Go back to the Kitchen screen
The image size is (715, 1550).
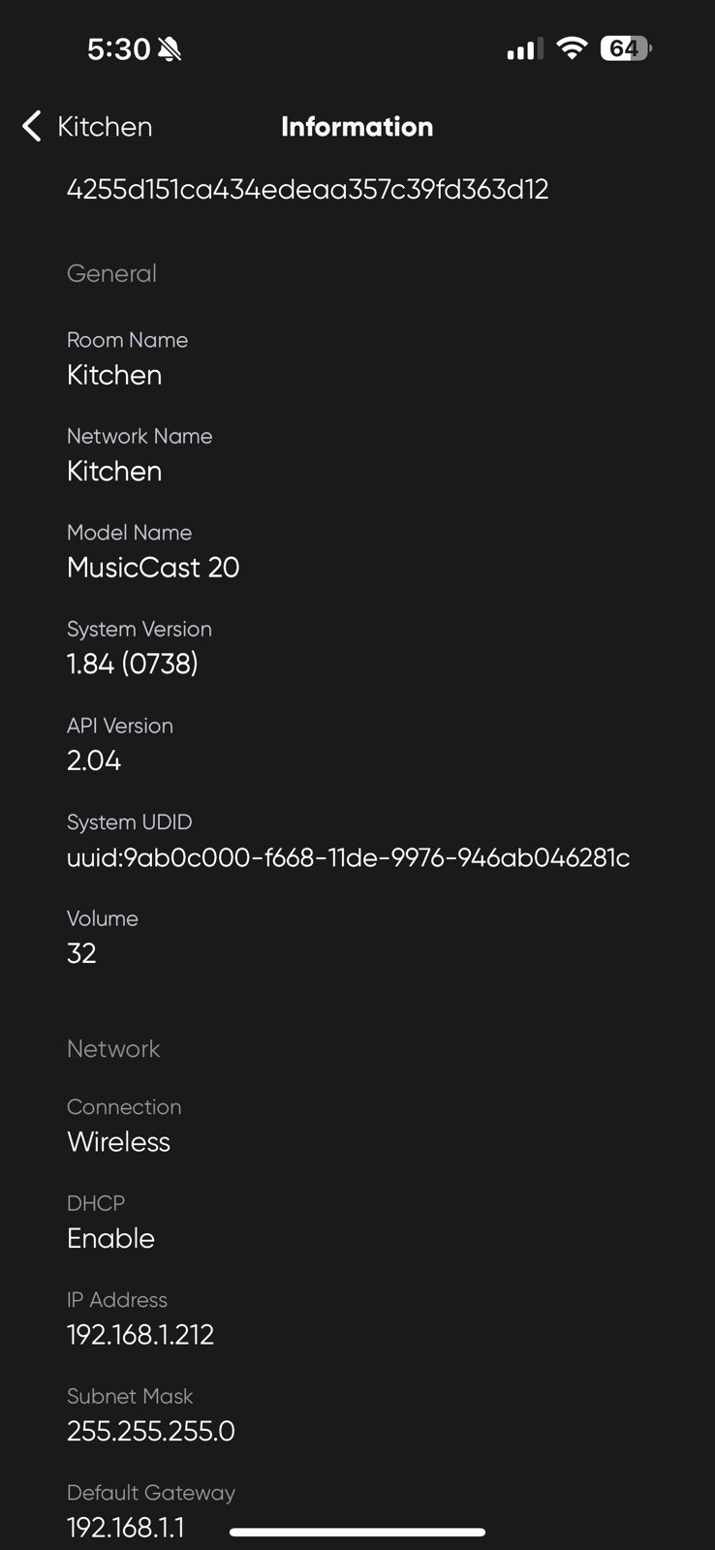87,126
